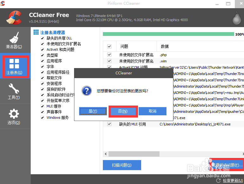This screenshot has height=184, width=244.
Task: Sort by the 数据 column header
Action: [x=200, y=46]
